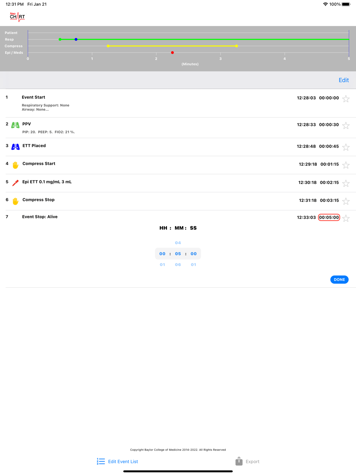Viewport: 356px width, 475px height.
Task: Select minutes value 04 in time picker
Action: point(178,243)
